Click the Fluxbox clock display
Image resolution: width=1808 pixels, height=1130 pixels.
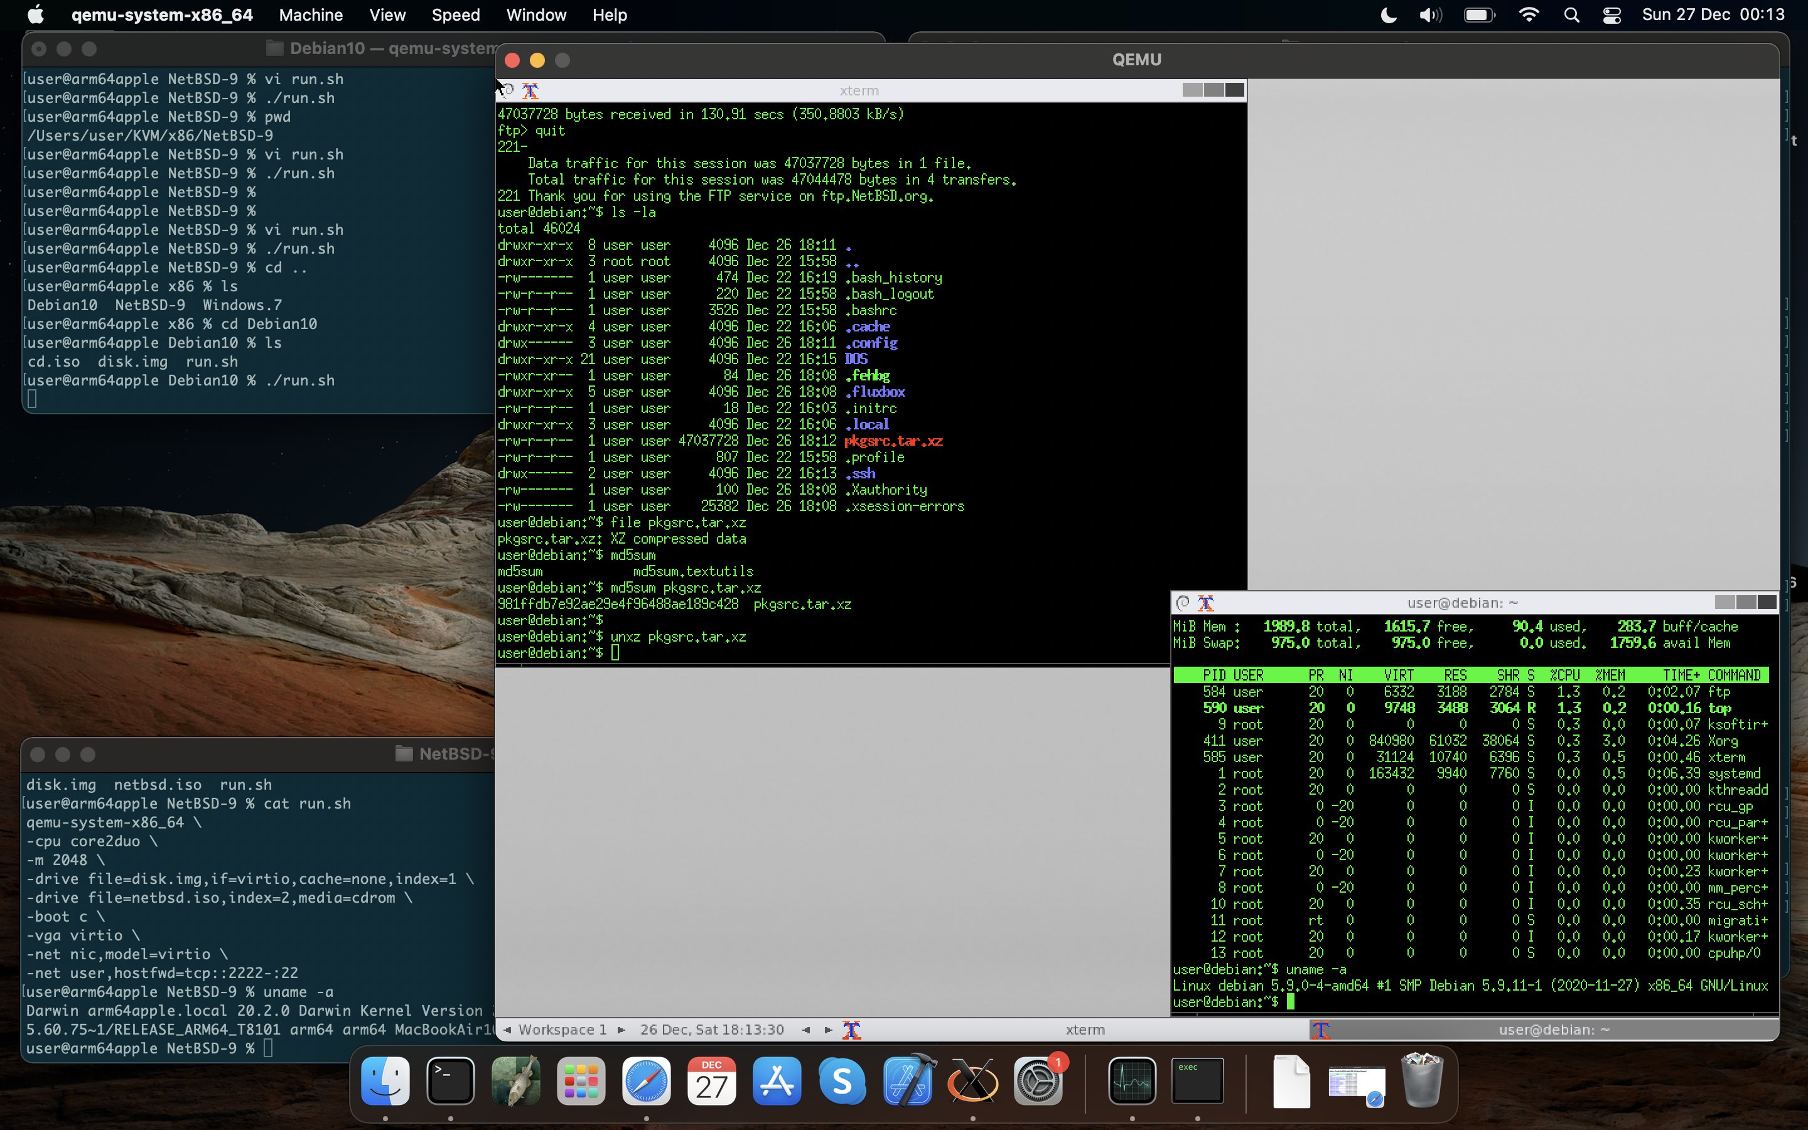tap(712, 1030)
